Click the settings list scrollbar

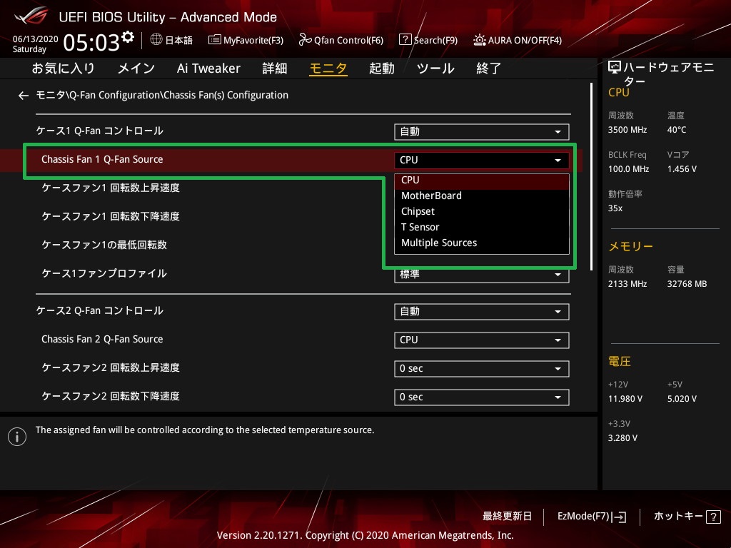[x=592, y=177]
